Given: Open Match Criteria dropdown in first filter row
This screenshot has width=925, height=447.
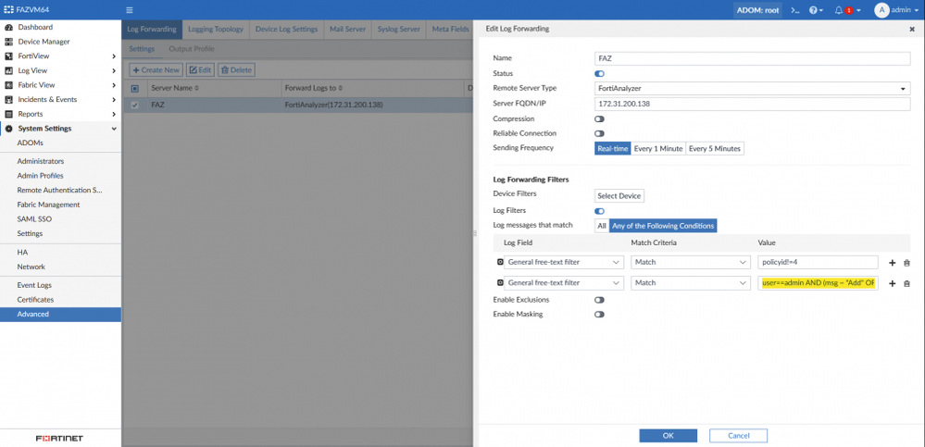Looking at the screenshot, I should click(x=690, y=263).
